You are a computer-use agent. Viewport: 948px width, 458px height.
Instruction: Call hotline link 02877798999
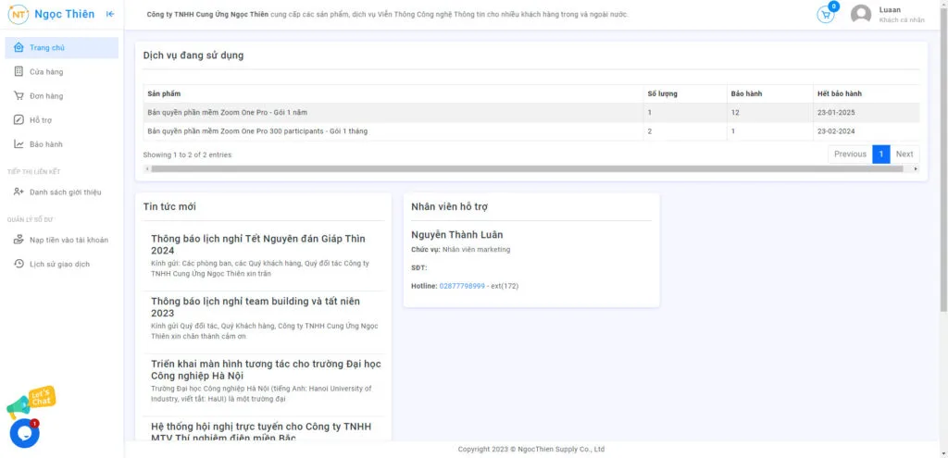pos(462,286)
